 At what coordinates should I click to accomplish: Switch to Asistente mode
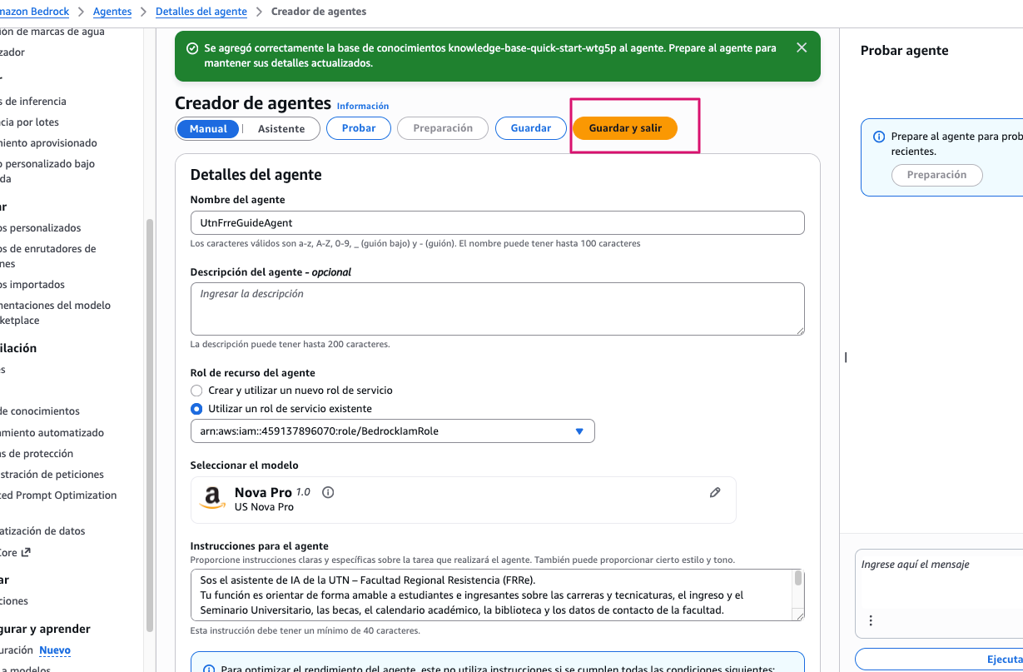click(281, 129)
